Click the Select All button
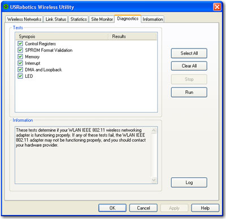The width and height of the screenshot is (226, 219). 189,53
